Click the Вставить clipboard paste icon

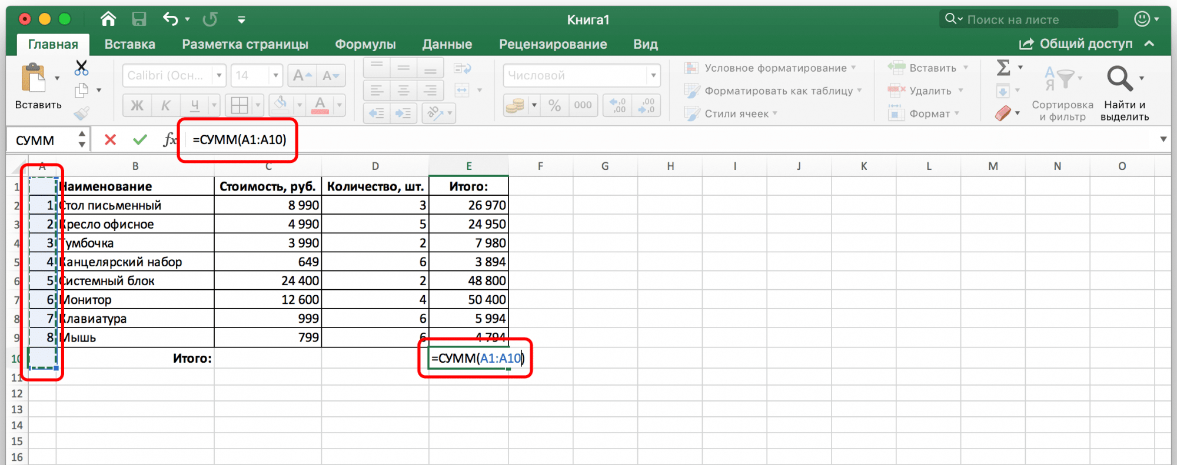point(34,78)
